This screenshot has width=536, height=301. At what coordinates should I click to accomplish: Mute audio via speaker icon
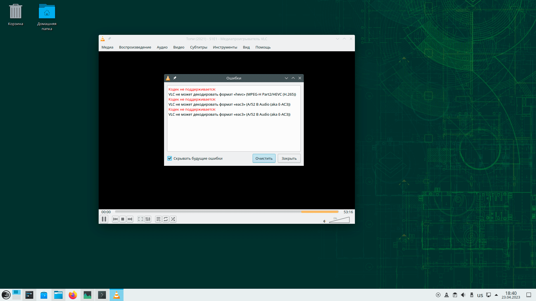point(324,221)
